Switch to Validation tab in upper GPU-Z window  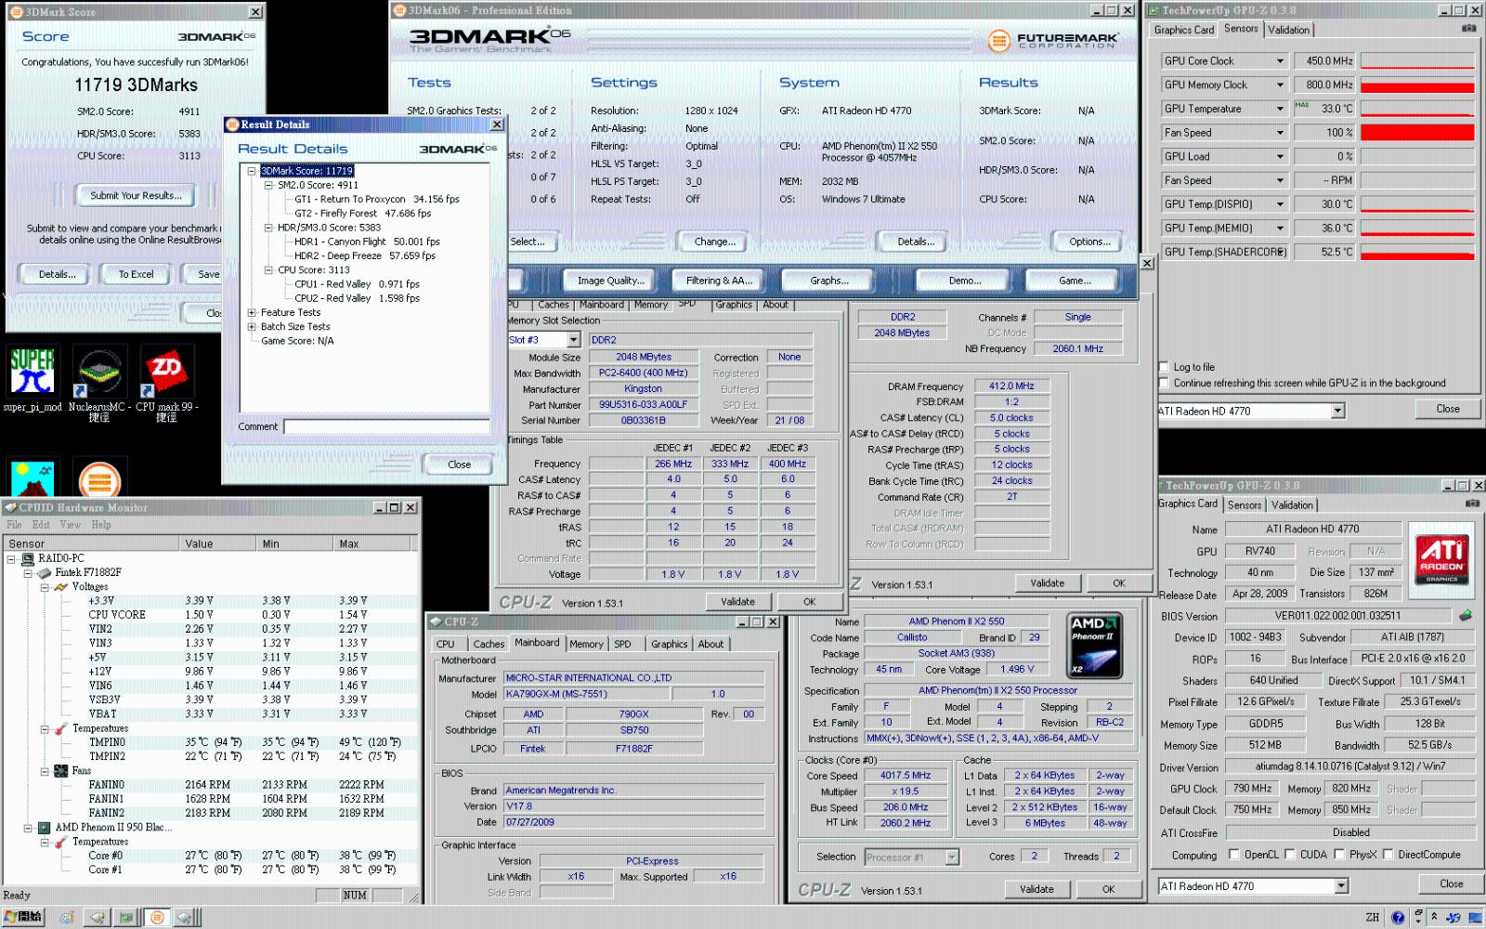pyautogui.click(x=1289, y=30)
